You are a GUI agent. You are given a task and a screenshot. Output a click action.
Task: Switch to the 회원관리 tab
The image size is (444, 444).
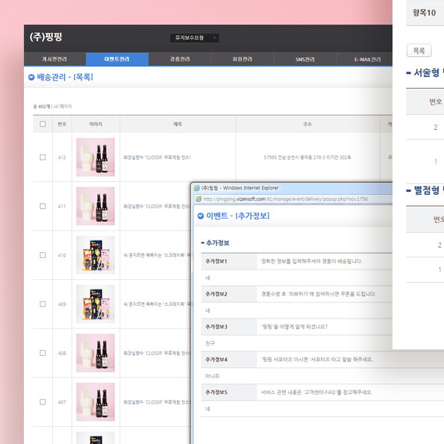tap(243, 59)
